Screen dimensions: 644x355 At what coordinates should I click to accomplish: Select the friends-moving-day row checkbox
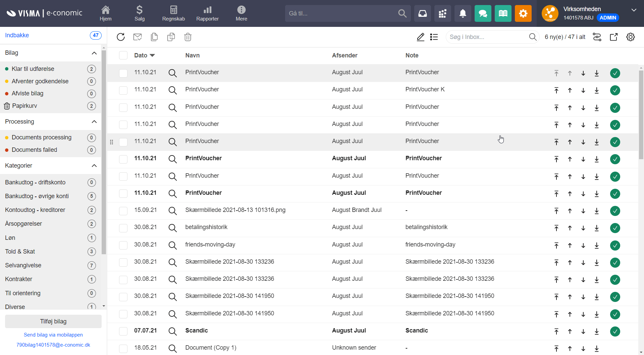coord(123,245)
